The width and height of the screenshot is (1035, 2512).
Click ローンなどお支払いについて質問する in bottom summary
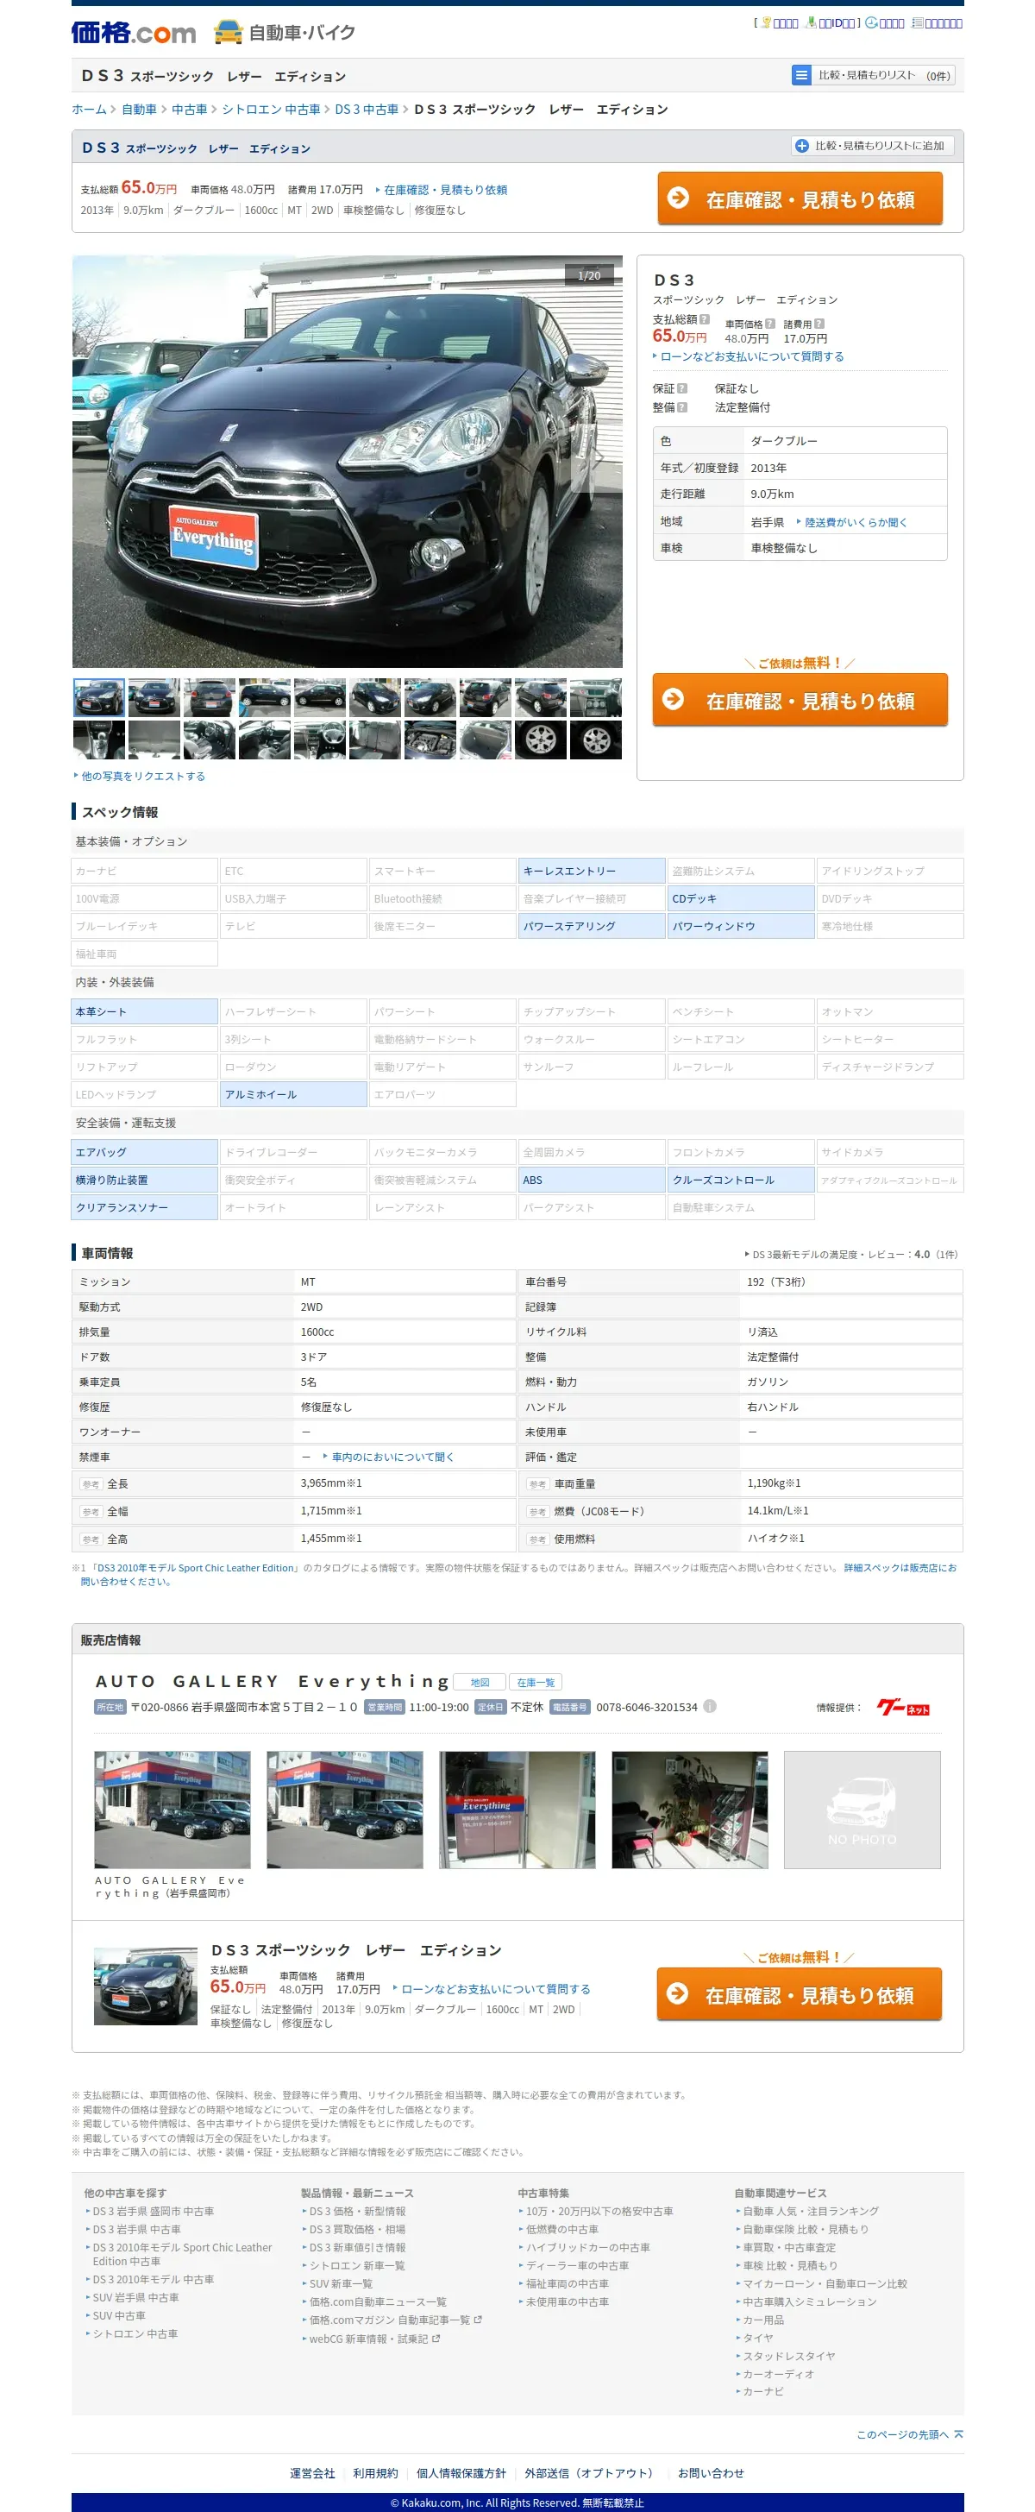coord(495,1989)
